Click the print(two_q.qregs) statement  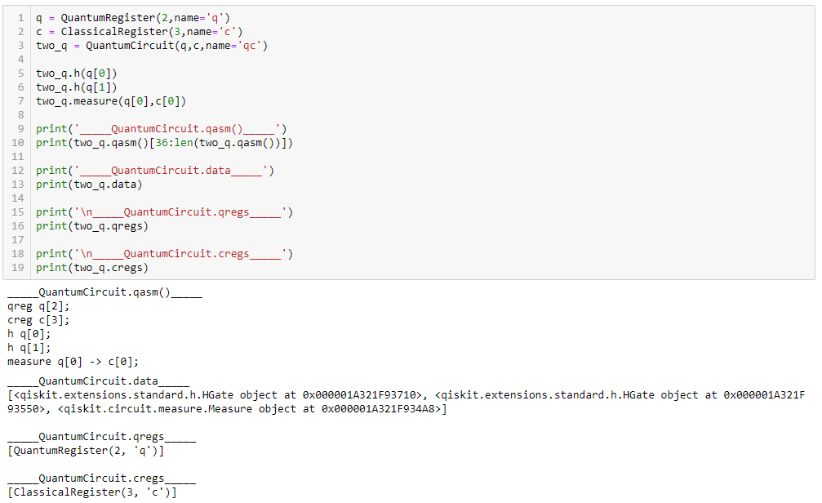(x=92, y=226)
